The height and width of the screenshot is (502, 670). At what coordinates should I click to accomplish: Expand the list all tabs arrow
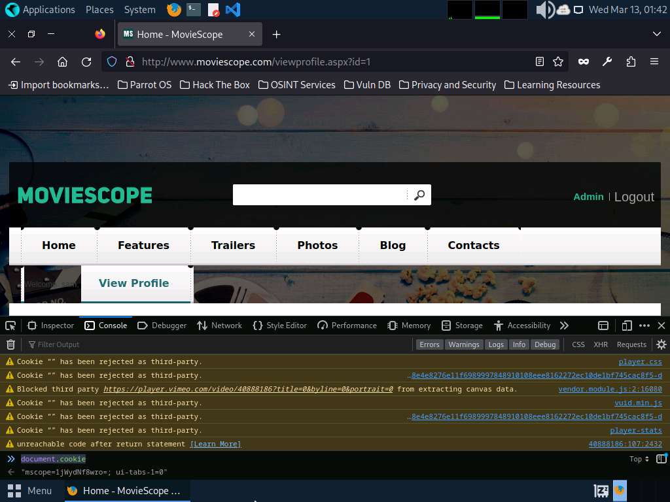pyautogui.click(x=657, y=34)
